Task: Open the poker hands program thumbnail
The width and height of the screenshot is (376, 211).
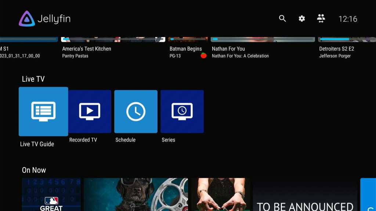Action: coord(221,195)
